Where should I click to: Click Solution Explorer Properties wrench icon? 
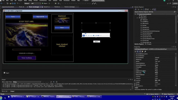[153, 9]
